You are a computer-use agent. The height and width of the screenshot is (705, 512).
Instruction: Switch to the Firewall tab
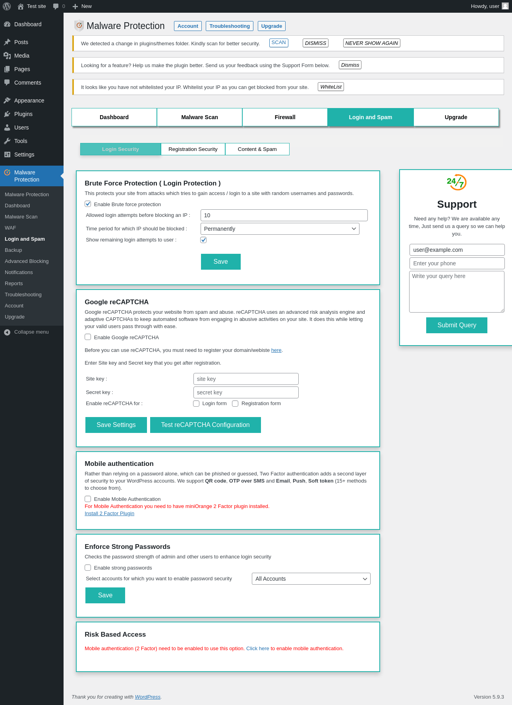285,117
